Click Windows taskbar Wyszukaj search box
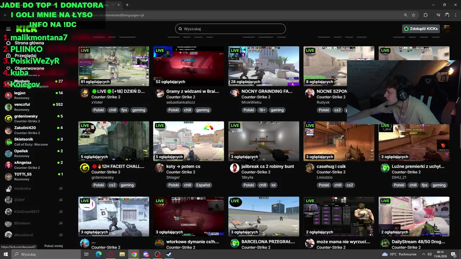The height and width of the screenshot is (259, 461). click(46, 254)
